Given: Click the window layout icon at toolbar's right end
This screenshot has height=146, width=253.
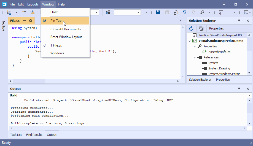Looking at the screenshot, I should pyautogui.click(x=246, y=12).
